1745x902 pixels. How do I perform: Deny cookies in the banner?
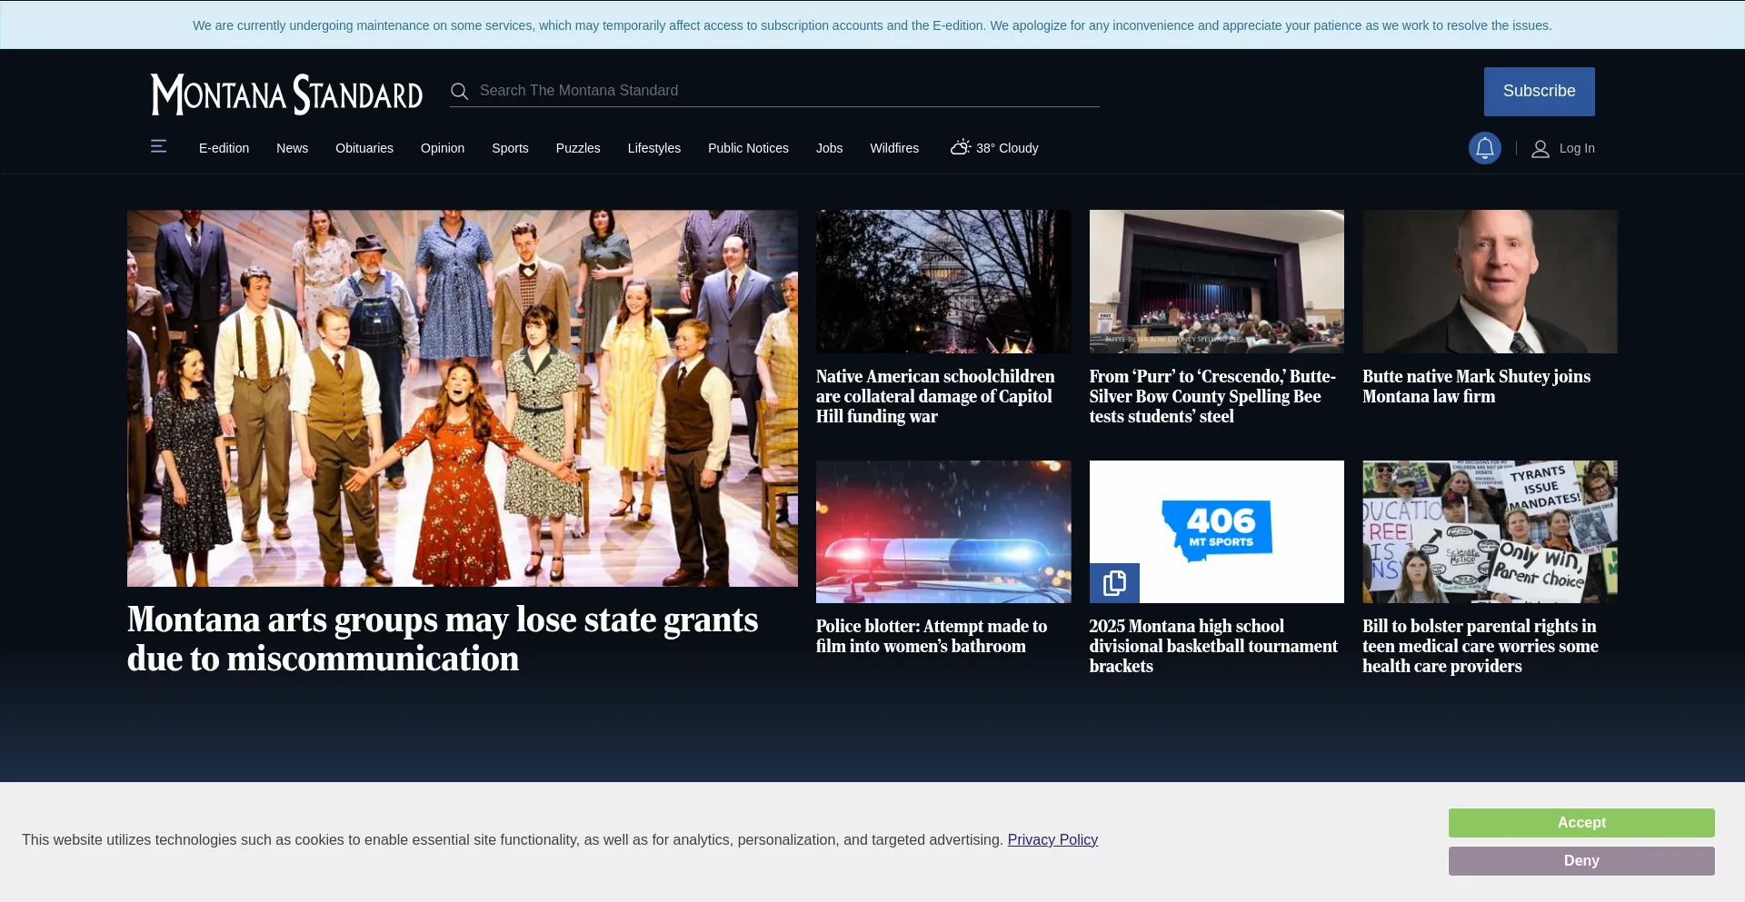[x=1581, y=861]
